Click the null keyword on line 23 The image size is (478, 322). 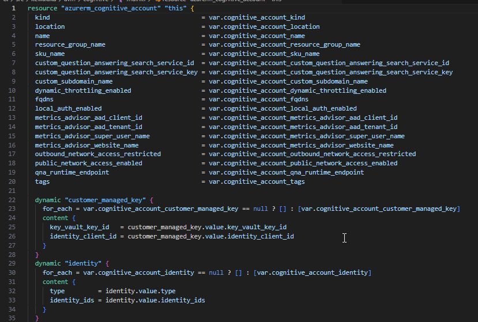(261, 209)
